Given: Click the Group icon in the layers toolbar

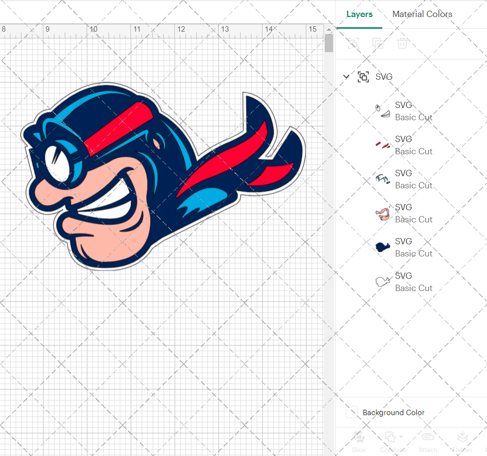Looking at the screenshot, I should click(x=354, y=43).
